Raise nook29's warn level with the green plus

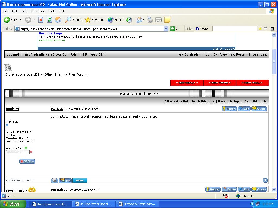coord(26,148)
